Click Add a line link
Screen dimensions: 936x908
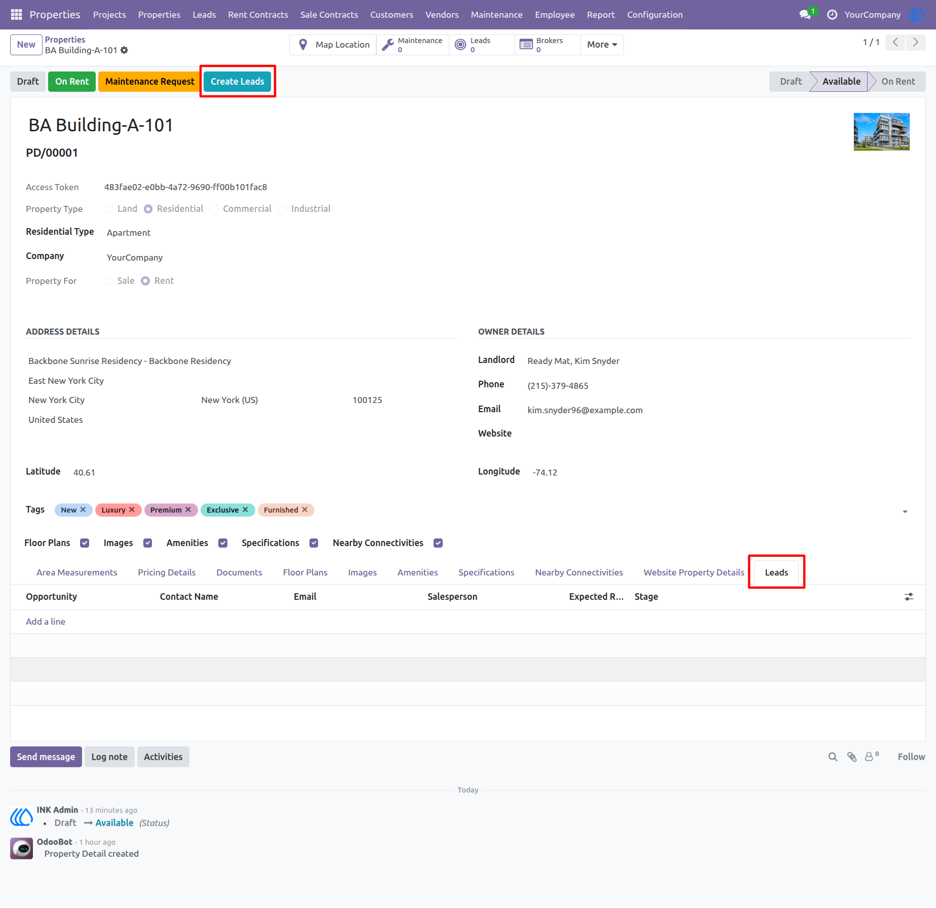(46, 622)
